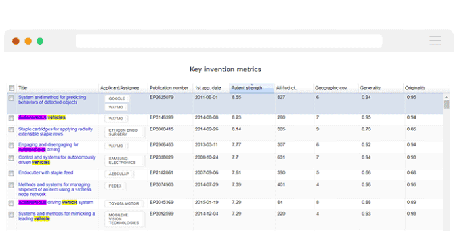Open 'Staple cartridges for applying radially' link
The image size is (457, 238).
pos(55,131)
